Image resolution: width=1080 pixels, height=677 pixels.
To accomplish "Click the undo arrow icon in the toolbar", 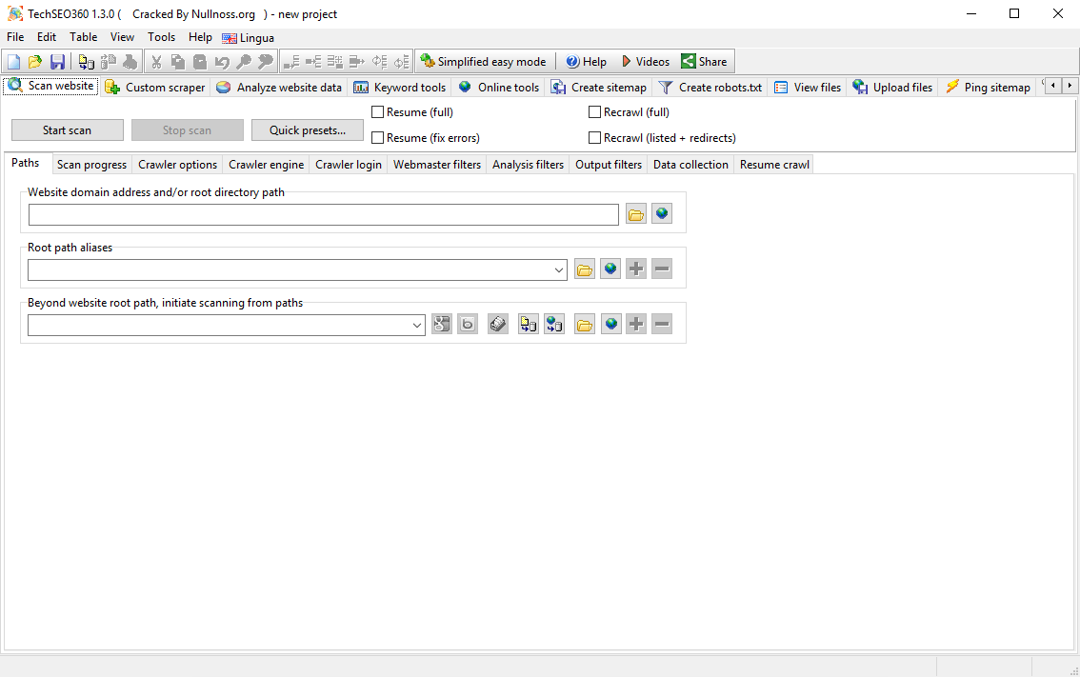I will point(222,62).
